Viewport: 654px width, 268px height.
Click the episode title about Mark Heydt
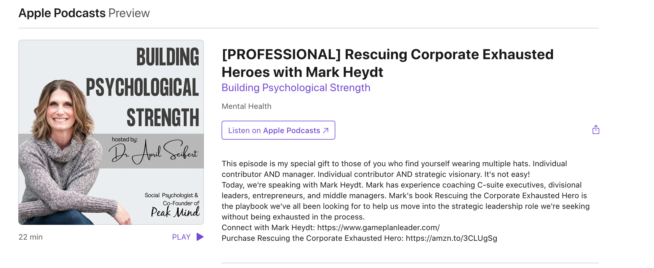pyautogui.click(x=387, y=63)
